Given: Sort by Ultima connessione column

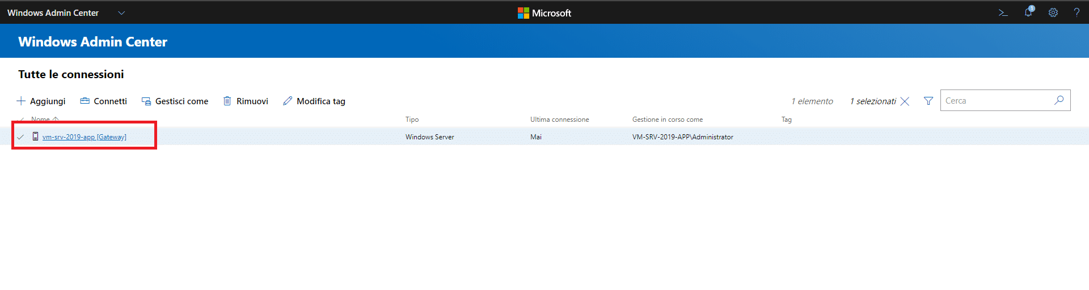Looking at the screenshot, I should click(559, 120).
